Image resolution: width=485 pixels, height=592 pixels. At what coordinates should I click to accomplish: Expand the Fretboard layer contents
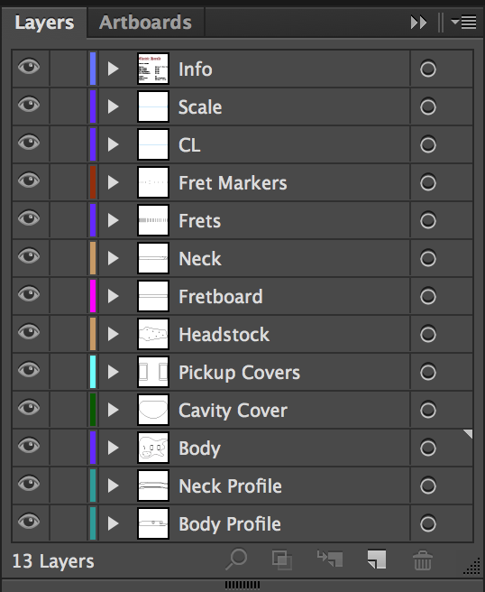114,296
